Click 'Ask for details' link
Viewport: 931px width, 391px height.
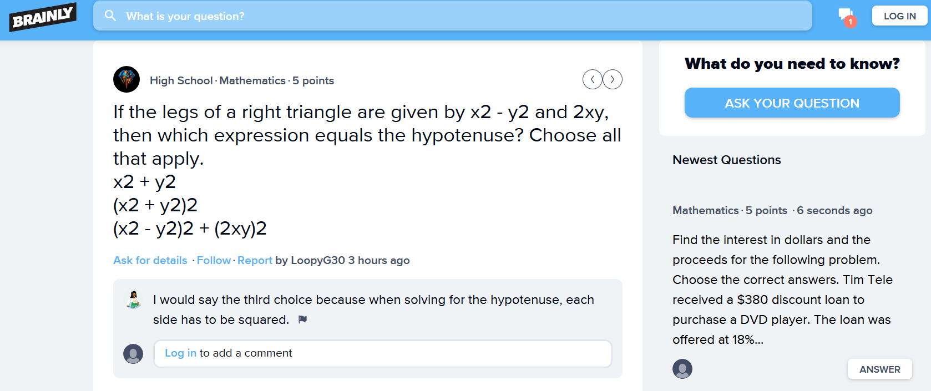150,260
